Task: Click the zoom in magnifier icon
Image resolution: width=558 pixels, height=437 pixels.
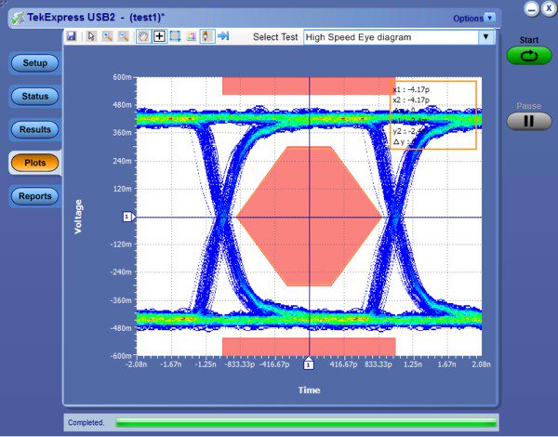Action: (x=107, y=37)
